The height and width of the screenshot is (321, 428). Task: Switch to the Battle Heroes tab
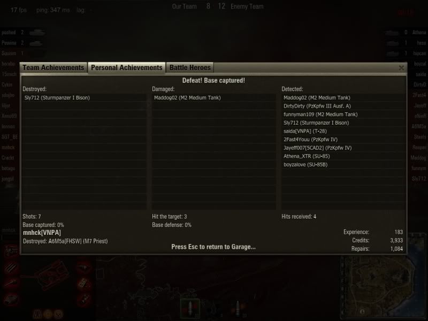pyautogui.click(x=190, y=67)
